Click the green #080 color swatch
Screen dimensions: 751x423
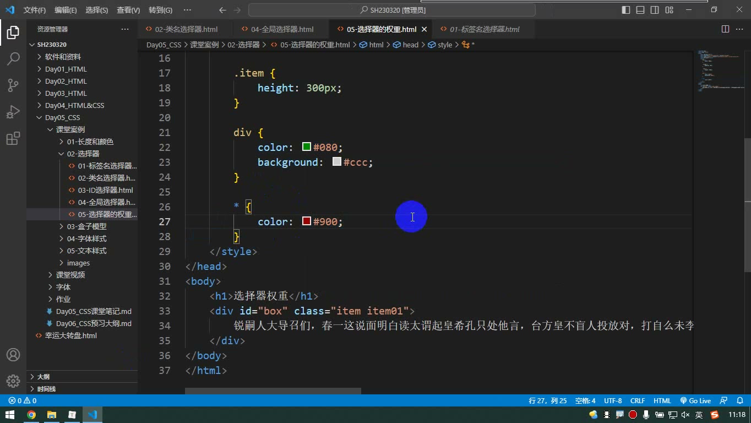pos(307,147)
